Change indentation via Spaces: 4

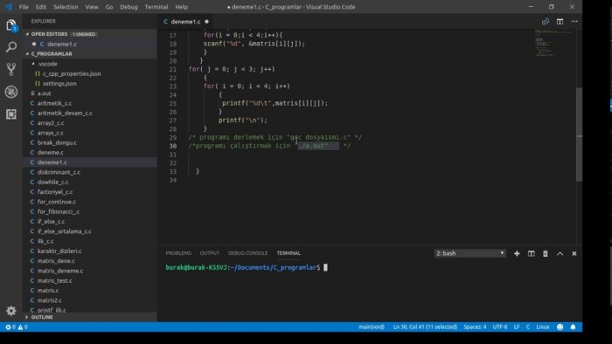475,327
